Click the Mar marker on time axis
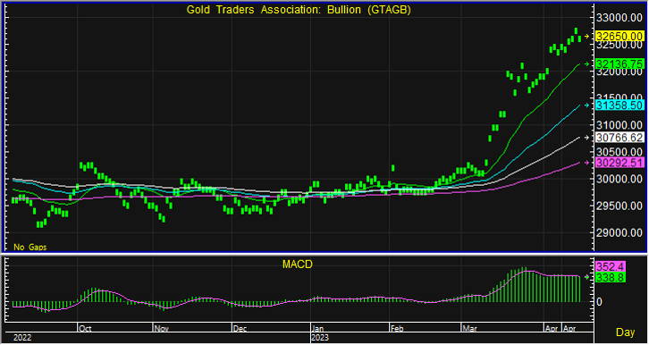The width and height of the screenshot is (649, 345). pos(469,329)
